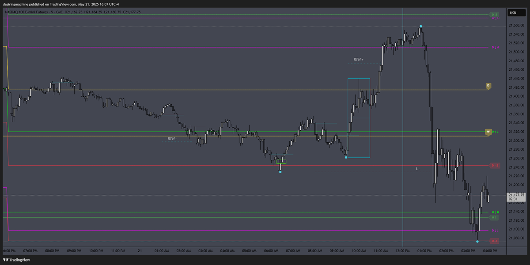This screenshot has width=530, height=265.
Task: Click the L - annotation text
Action: pos(417,169)
